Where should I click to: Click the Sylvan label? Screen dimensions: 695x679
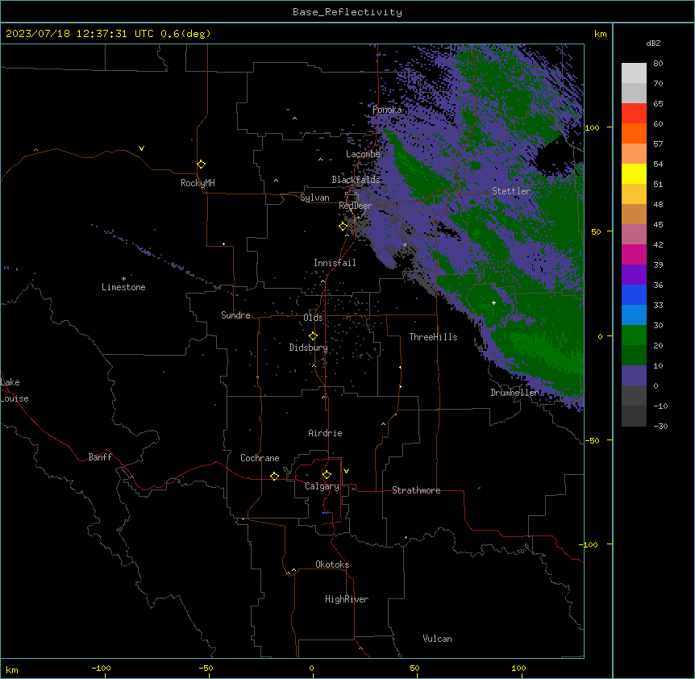pos(314,198)
